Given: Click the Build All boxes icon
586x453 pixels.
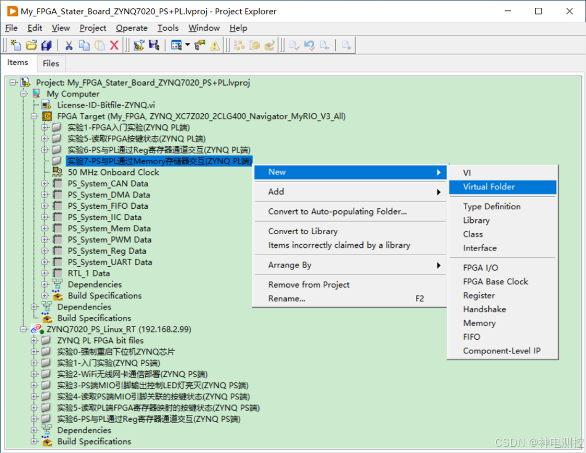Looking at the screenshot, I should click(239, 45).
